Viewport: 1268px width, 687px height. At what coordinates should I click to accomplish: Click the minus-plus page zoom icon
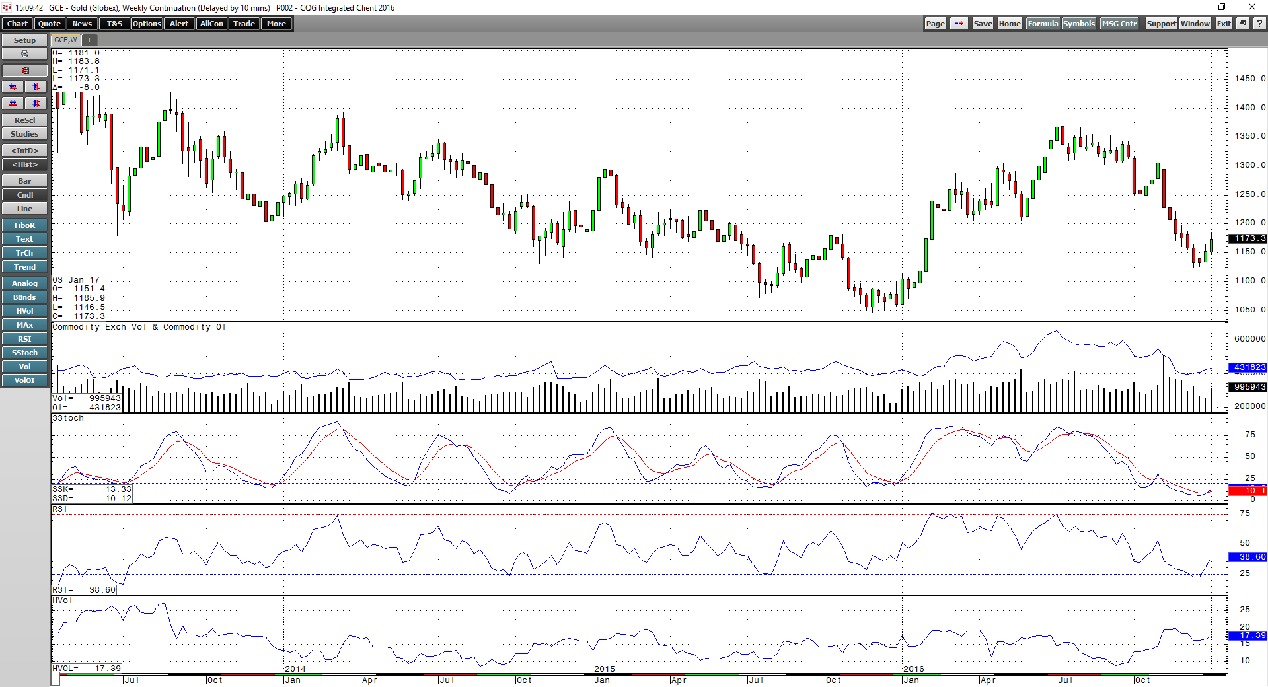point(959,24)
